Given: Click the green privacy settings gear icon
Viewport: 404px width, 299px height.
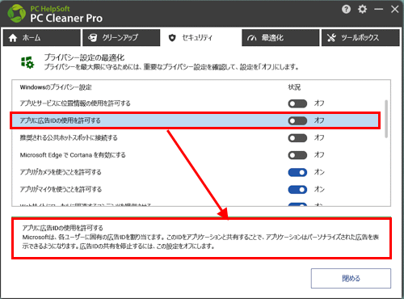Looking at the screenshot, I should tap(27, 62).
